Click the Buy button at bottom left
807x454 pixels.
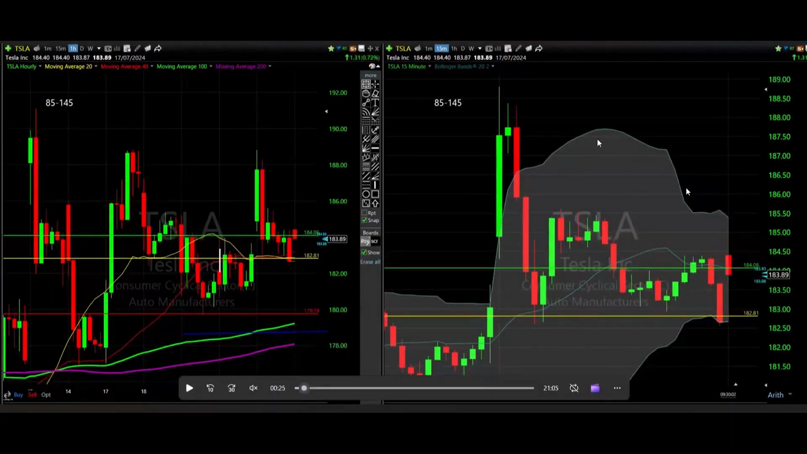[18, 395]
